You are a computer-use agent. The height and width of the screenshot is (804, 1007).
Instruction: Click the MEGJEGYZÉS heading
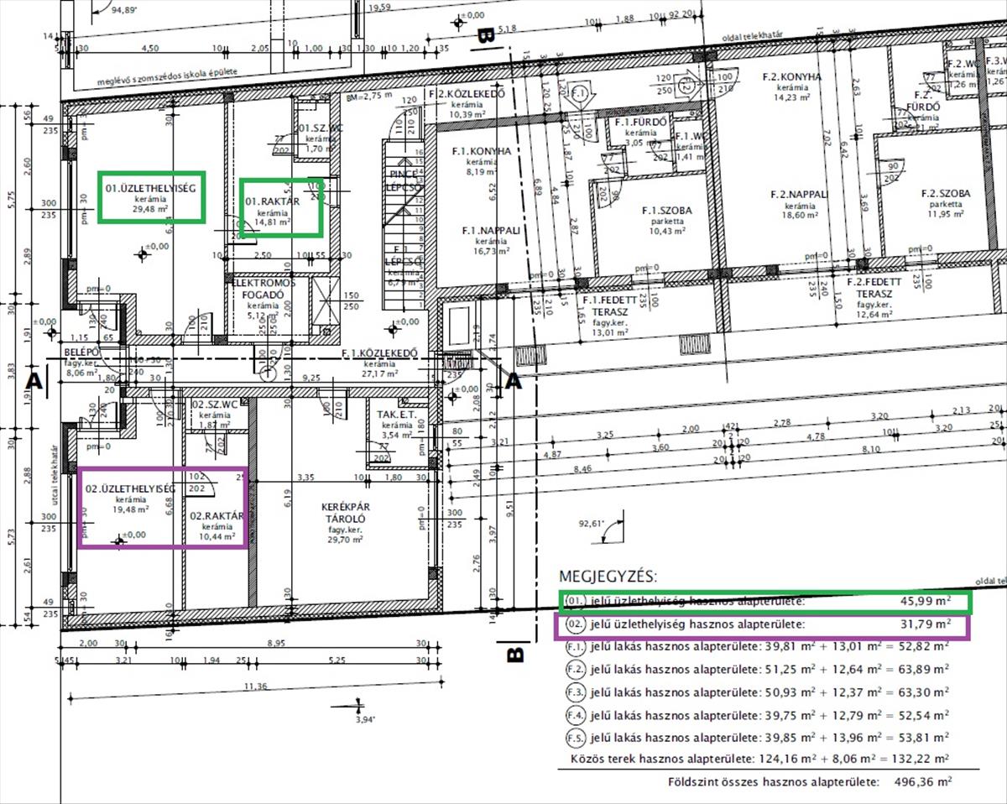[608, 577]
